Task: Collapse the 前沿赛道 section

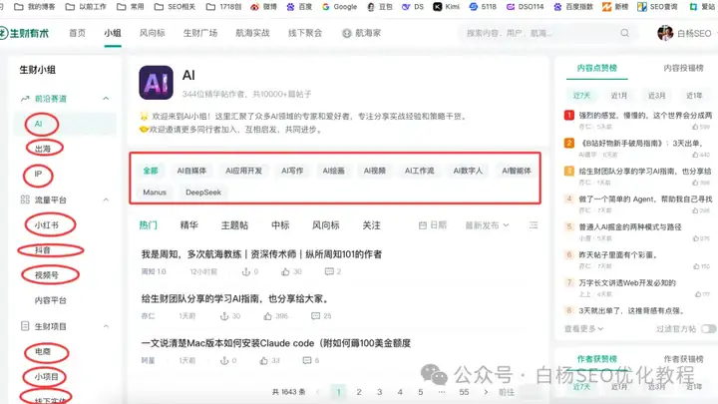Action: tap(106, 99)
